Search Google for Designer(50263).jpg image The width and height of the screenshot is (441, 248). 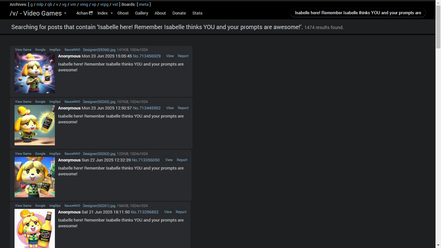click(x=40, y=154)
